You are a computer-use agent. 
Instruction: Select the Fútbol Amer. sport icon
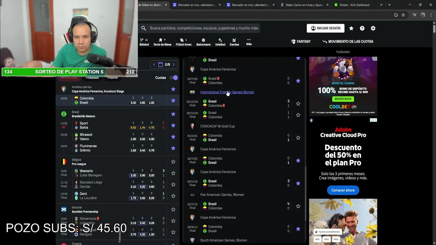click(x=184, y=42)
